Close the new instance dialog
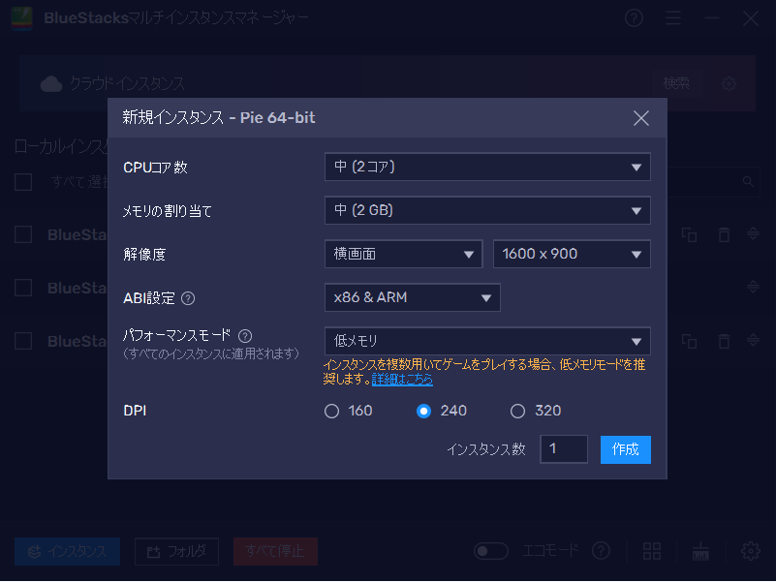This screenshot has height=583, width=776. (x=641, y=118)
